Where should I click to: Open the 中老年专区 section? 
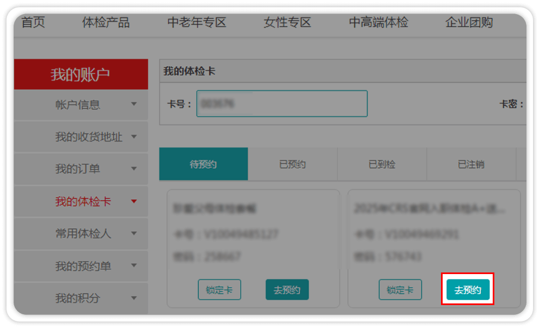pyautogui.click(x=197, y=22)
